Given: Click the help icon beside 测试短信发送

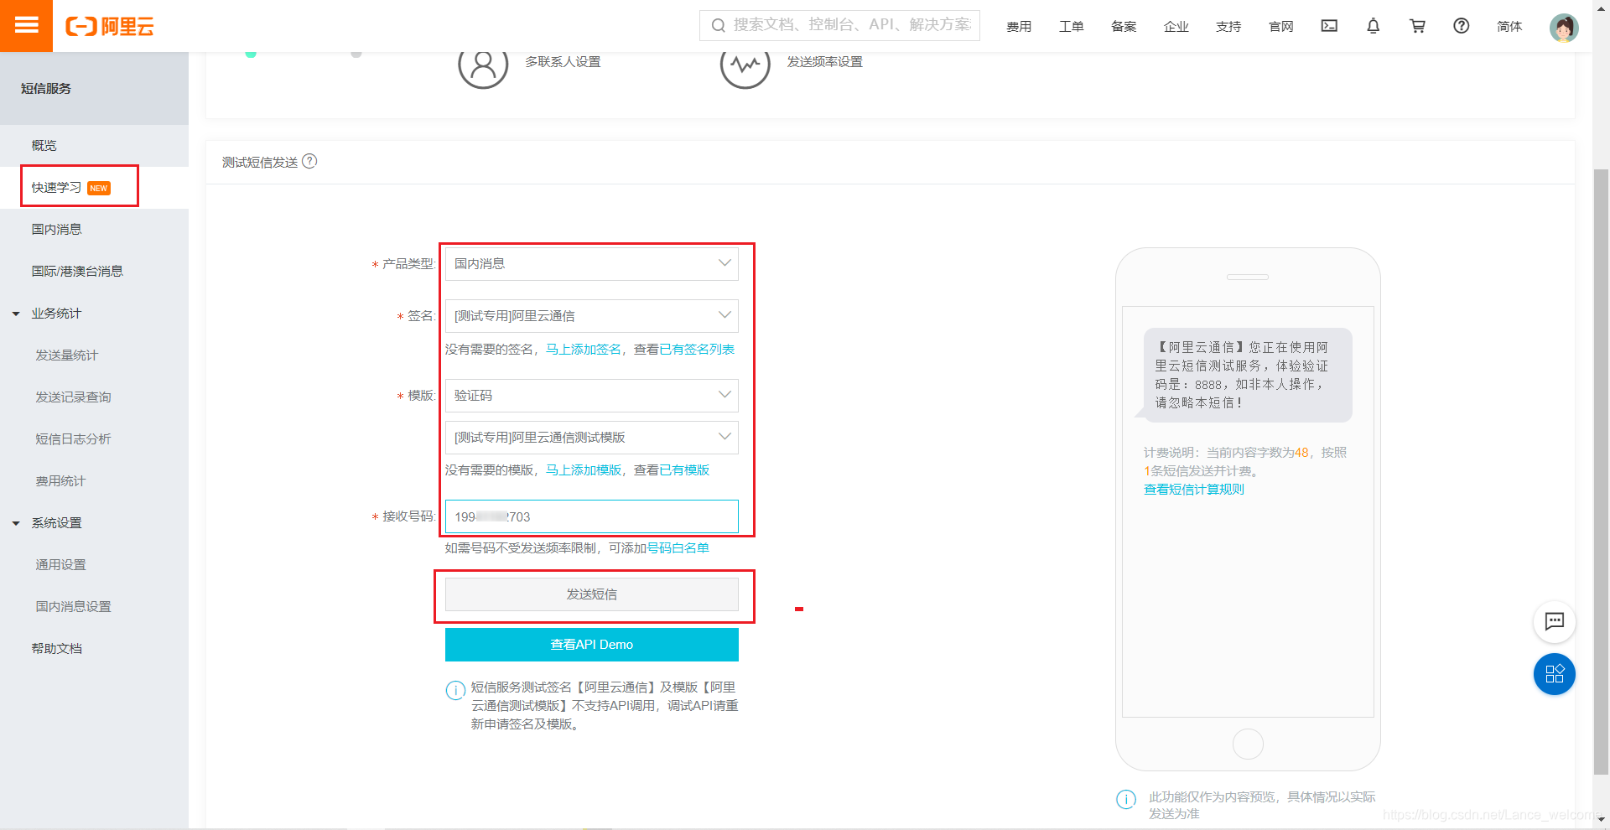Looking at the screenshot, I should coord(309,161).
